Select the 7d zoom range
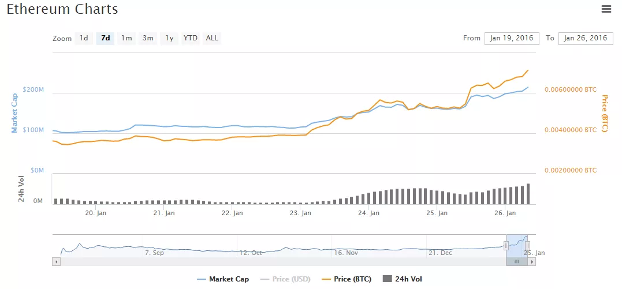 coord(105,38)
